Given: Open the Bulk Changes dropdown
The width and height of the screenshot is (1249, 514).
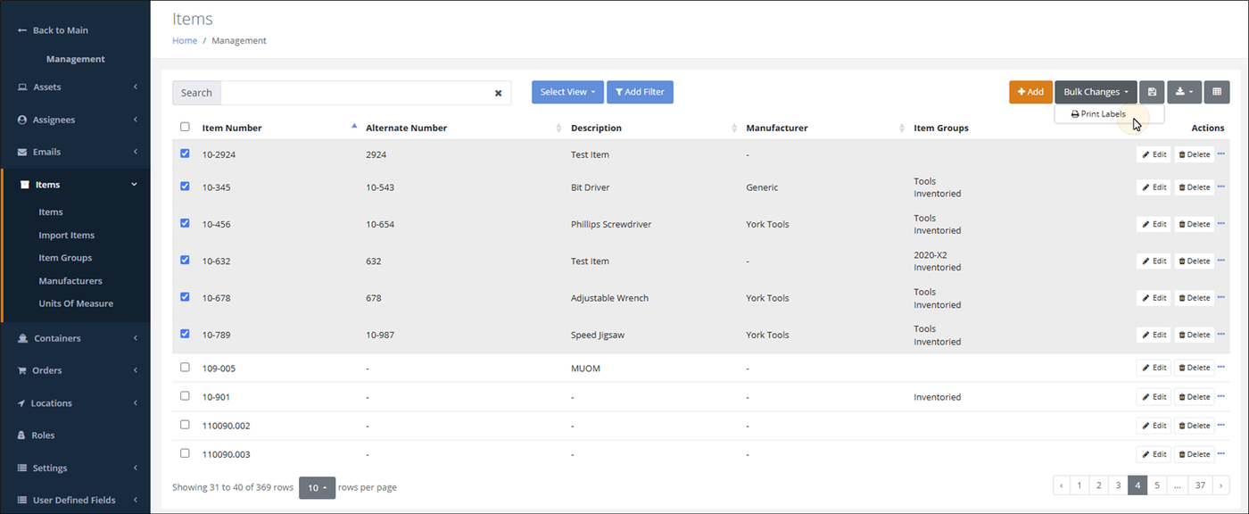Looking at the screenshot, I should pos(1096,92).
